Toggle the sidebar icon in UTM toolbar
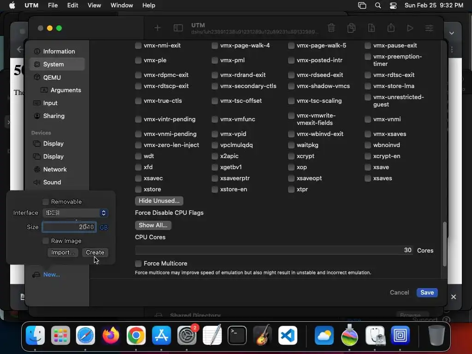Image resolution: width=472 pixels, height=354 pixels. tap(178, 28)
